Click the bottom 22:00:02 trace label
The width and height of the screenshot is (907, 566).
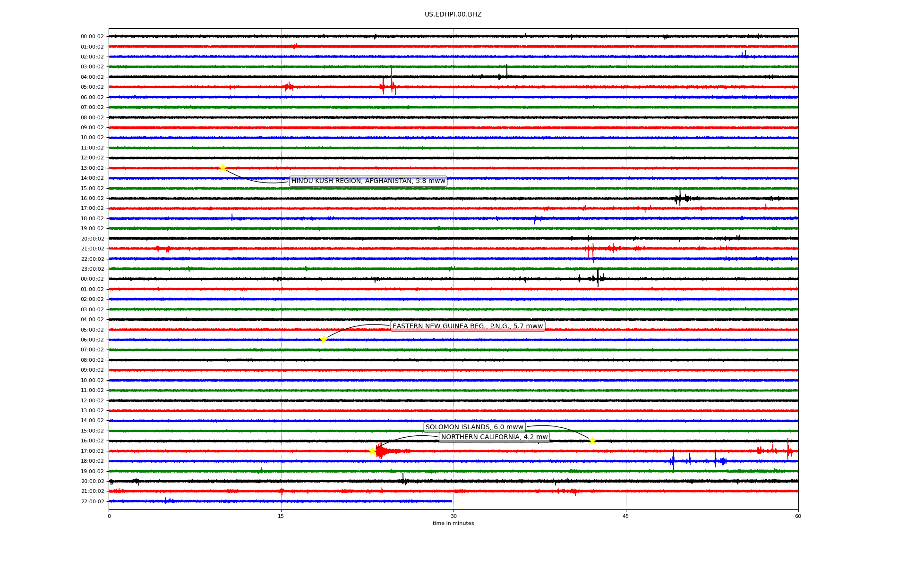pyautogui.click(x=92, y=502)
